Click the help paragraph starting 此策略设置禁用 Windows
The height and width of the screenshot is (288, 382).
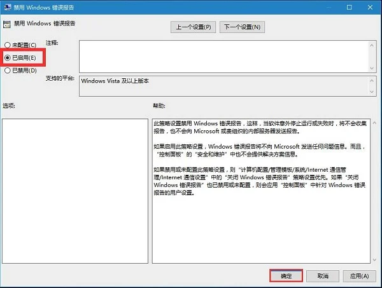point(260,127)
